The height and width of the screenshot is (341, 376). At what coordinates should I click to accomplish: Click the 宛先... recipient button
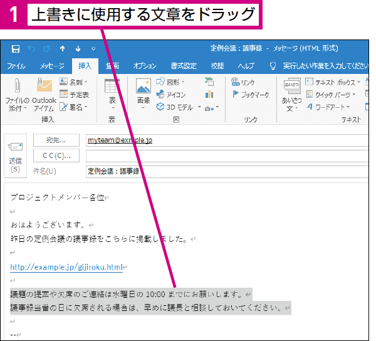click(56, 140)
